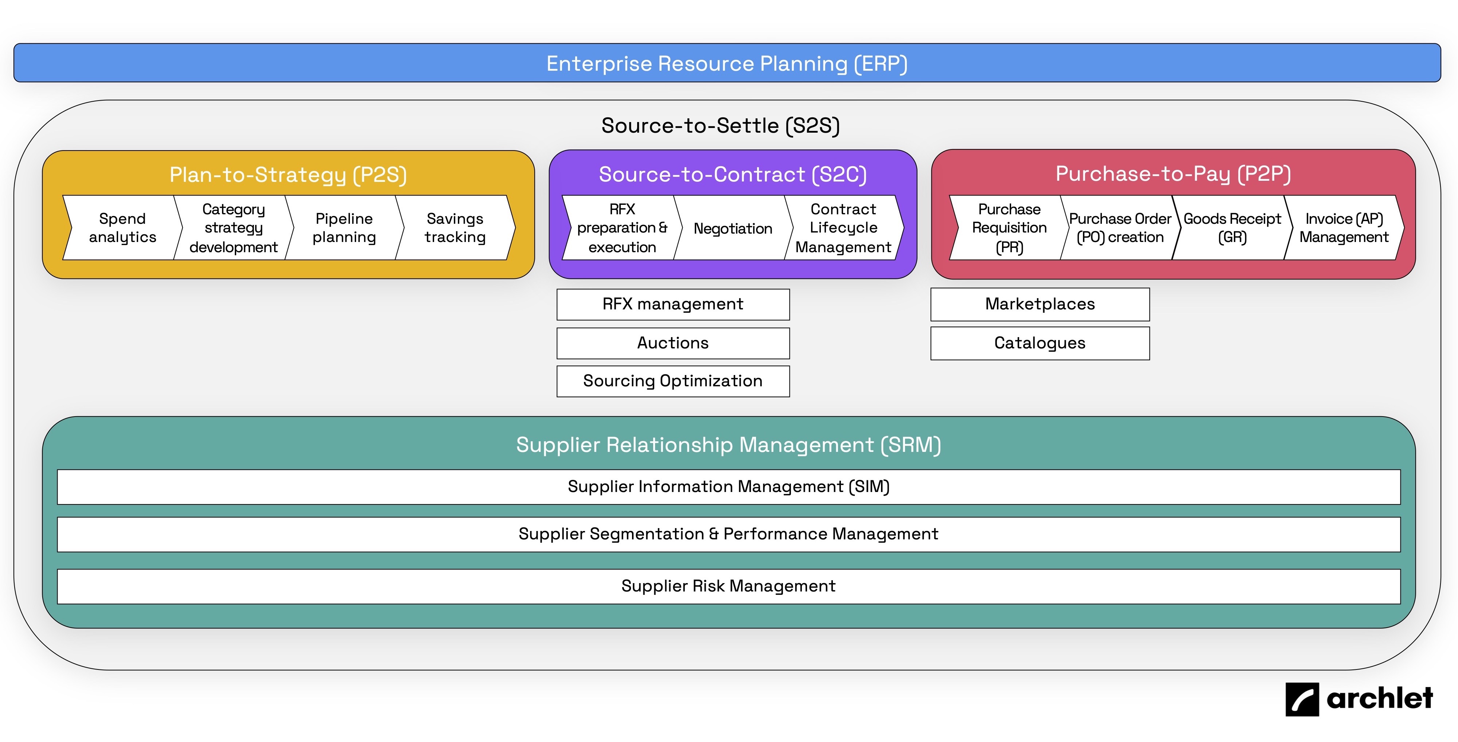This screenshot has height=742, width=1458.
Task: Select the Negotiation chevron step
Action: click(732, 228)
